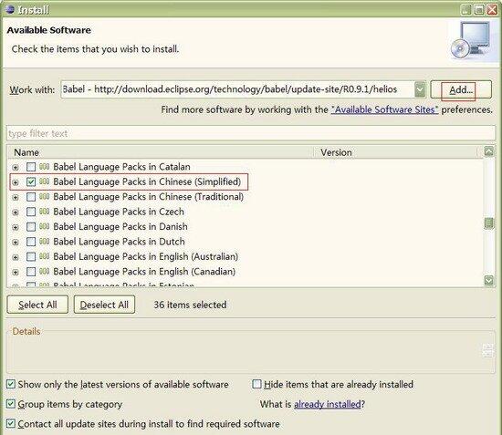The image size is (502, 435).
Task: Expand the Dutch language pack node
Action: tap(15, 243)
